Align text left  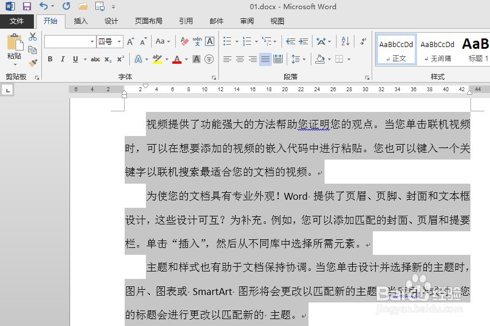tap(227, 59)
